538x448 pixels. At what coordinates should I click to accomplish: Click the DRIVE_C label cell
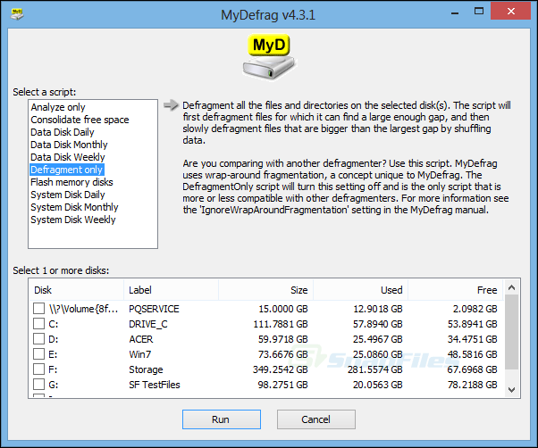coord(148,324)
